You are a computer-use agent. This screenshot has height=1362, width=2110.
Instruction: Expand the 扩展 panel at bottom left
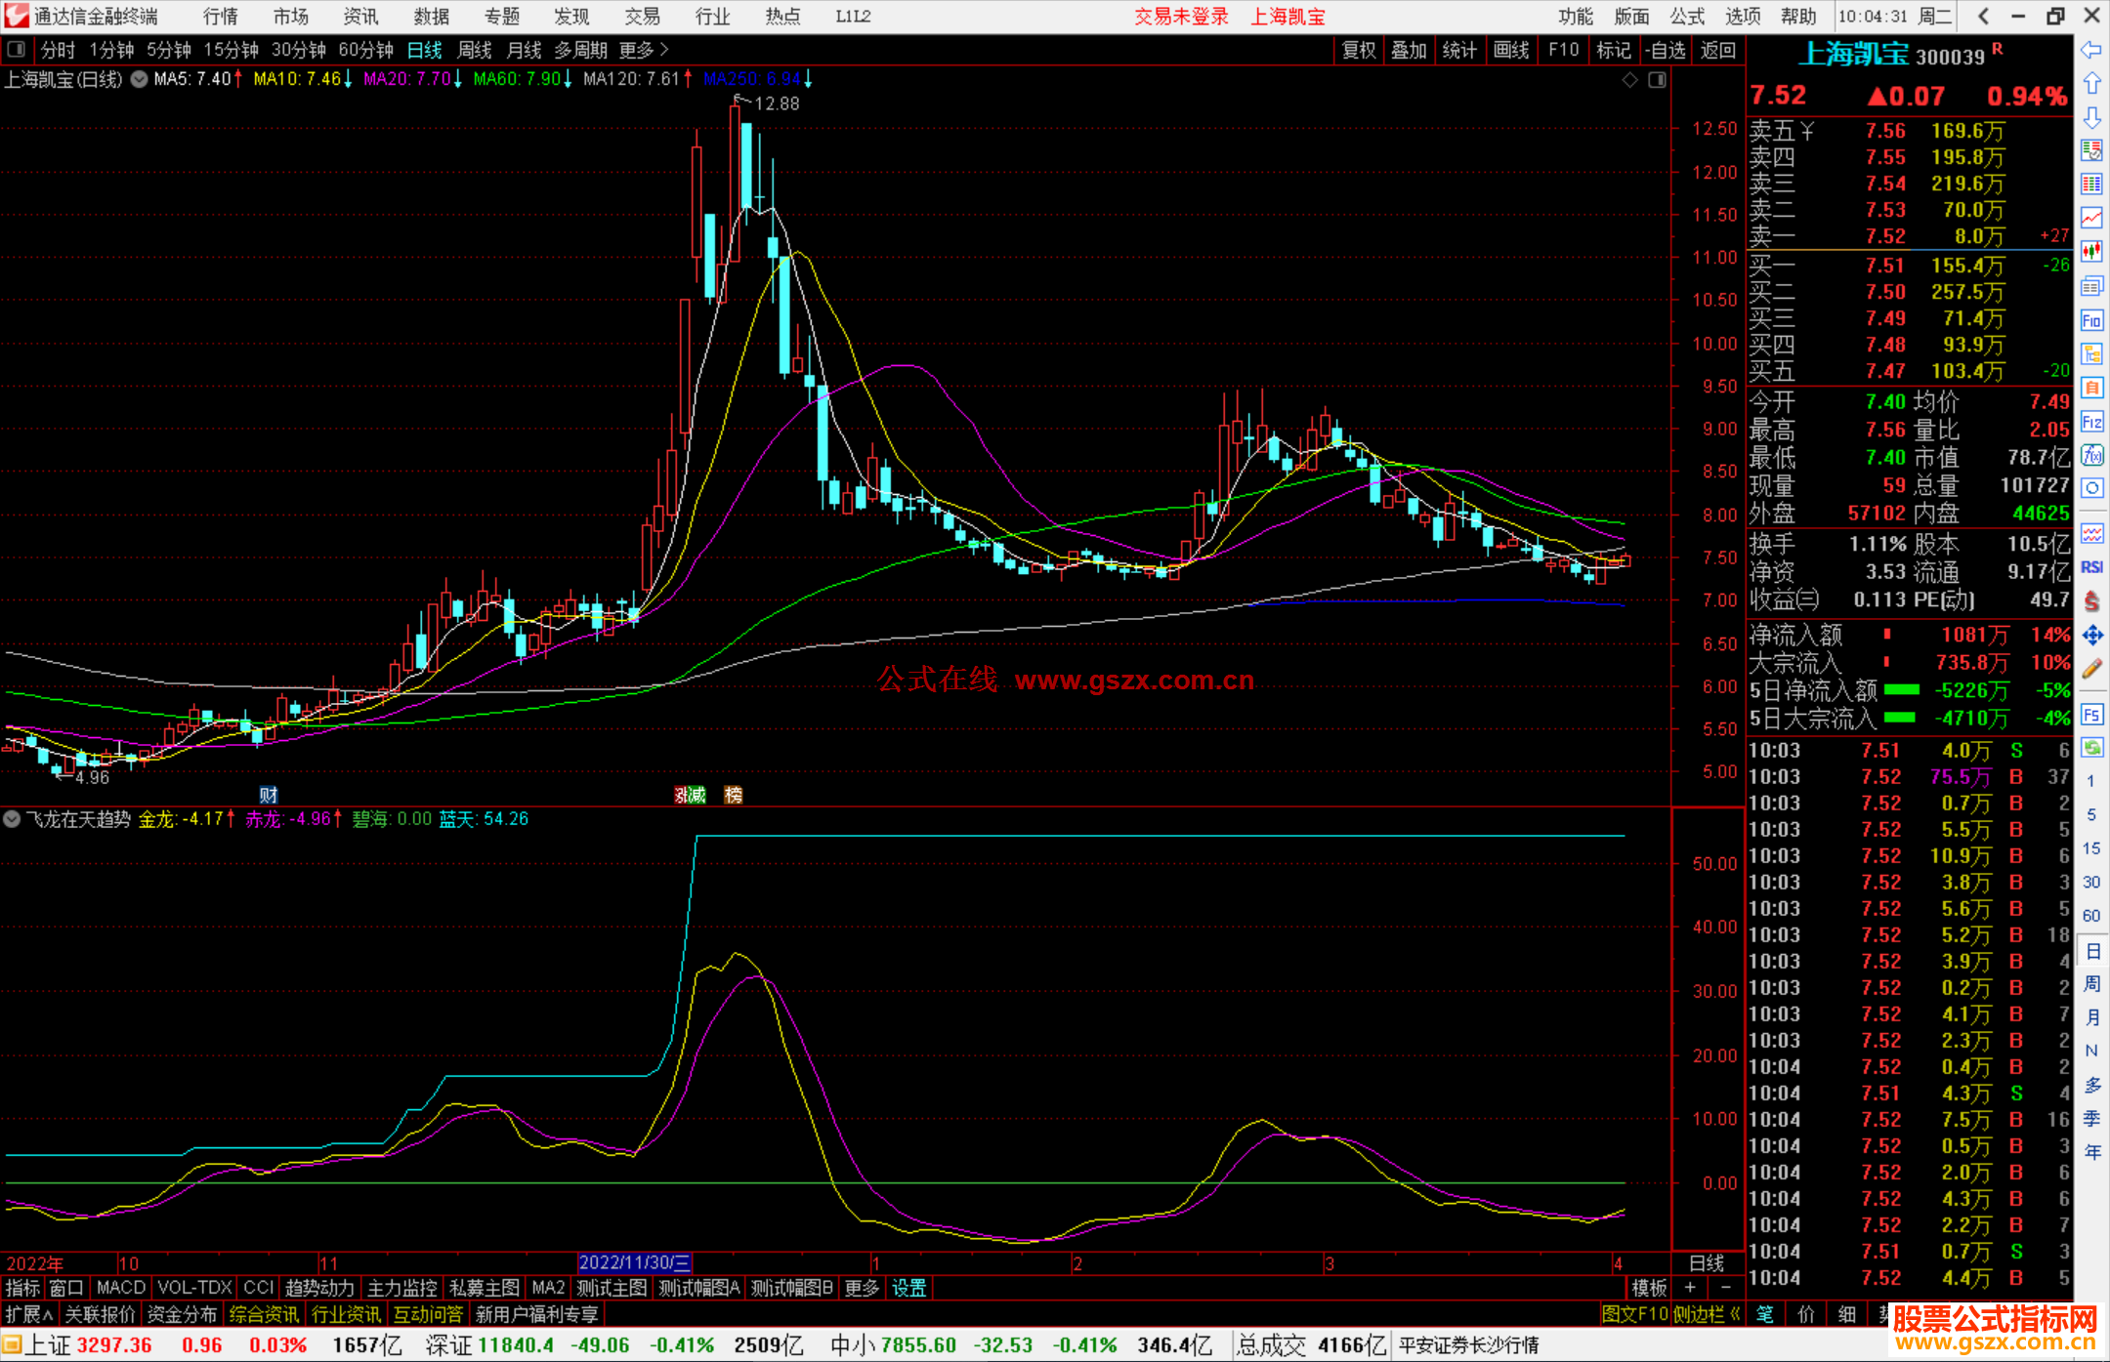tap(29, 1314)
